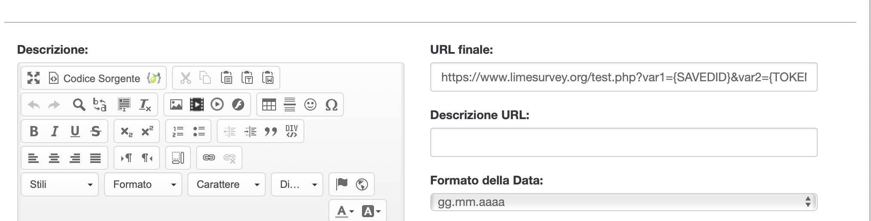The image size is (871, 221).
Task: Click the URL finale input field
Action: (x=623, y=77)
